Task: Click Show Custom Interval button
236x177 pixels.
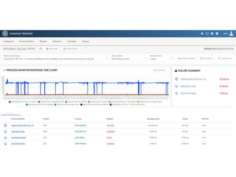Action: coord(186,59)
